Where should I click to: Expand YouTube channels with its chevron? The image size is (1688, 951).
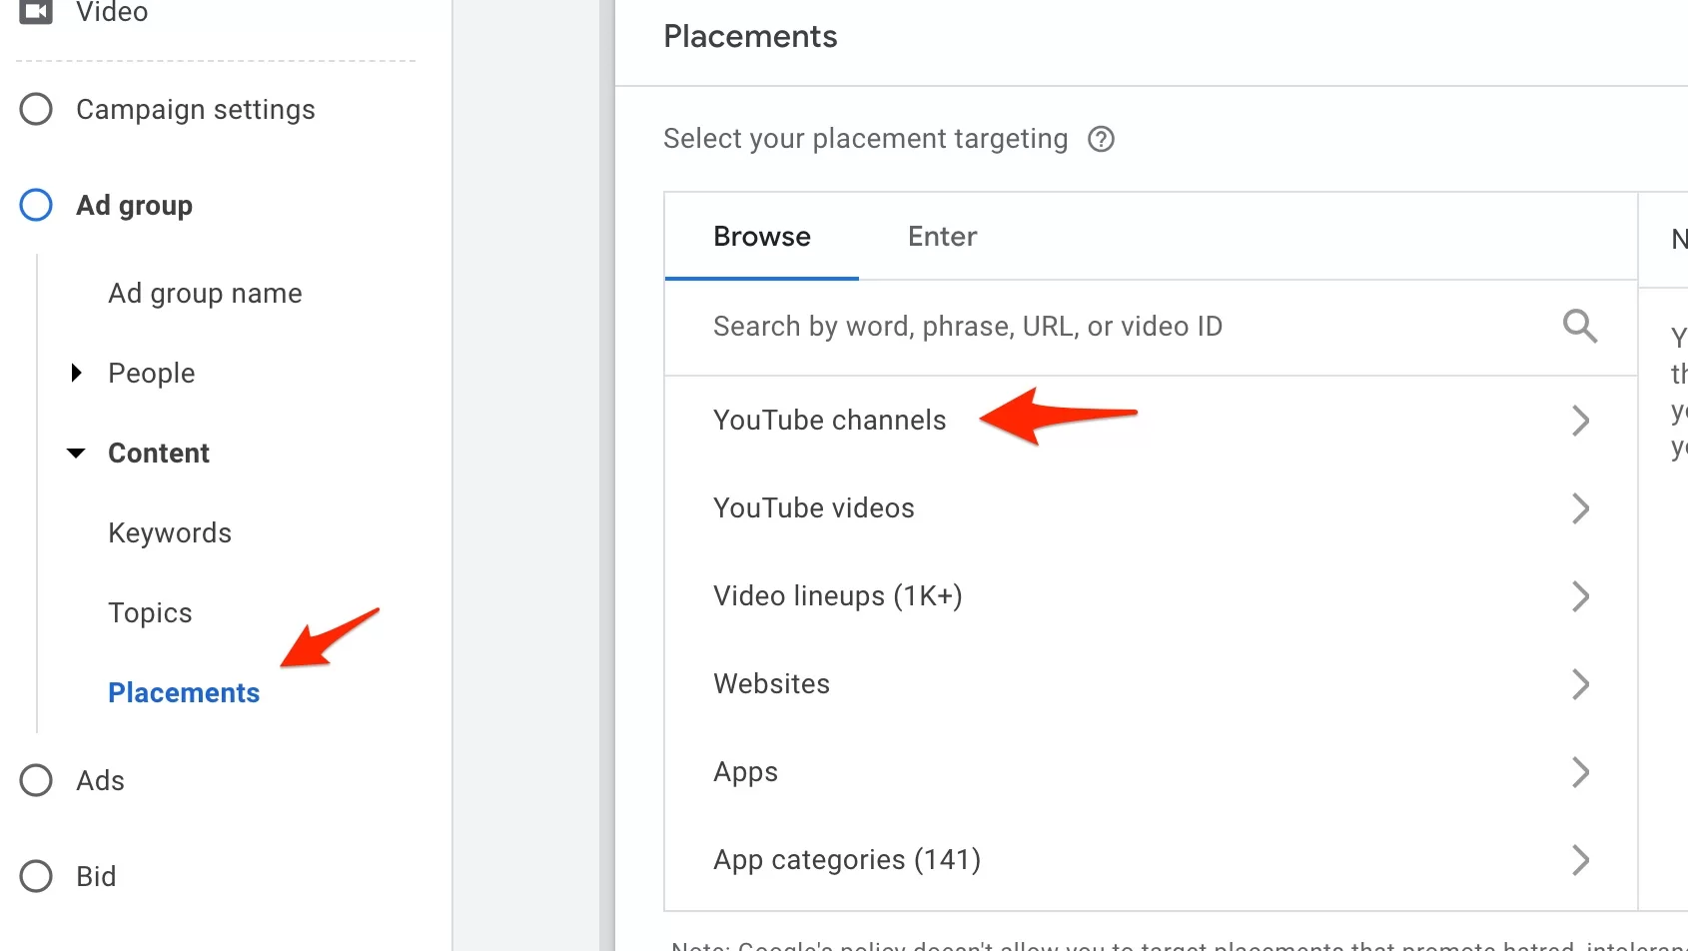point(1580,421)
